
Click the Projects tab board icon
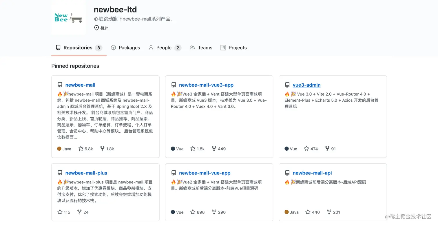[223, 48]
